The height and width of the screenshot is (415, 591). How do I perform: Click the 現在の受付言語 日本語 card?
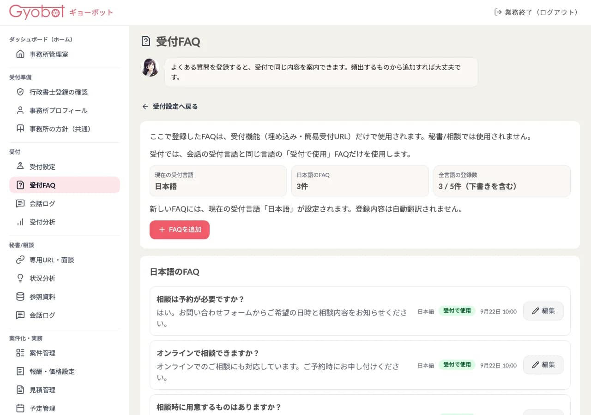(218, 181)
